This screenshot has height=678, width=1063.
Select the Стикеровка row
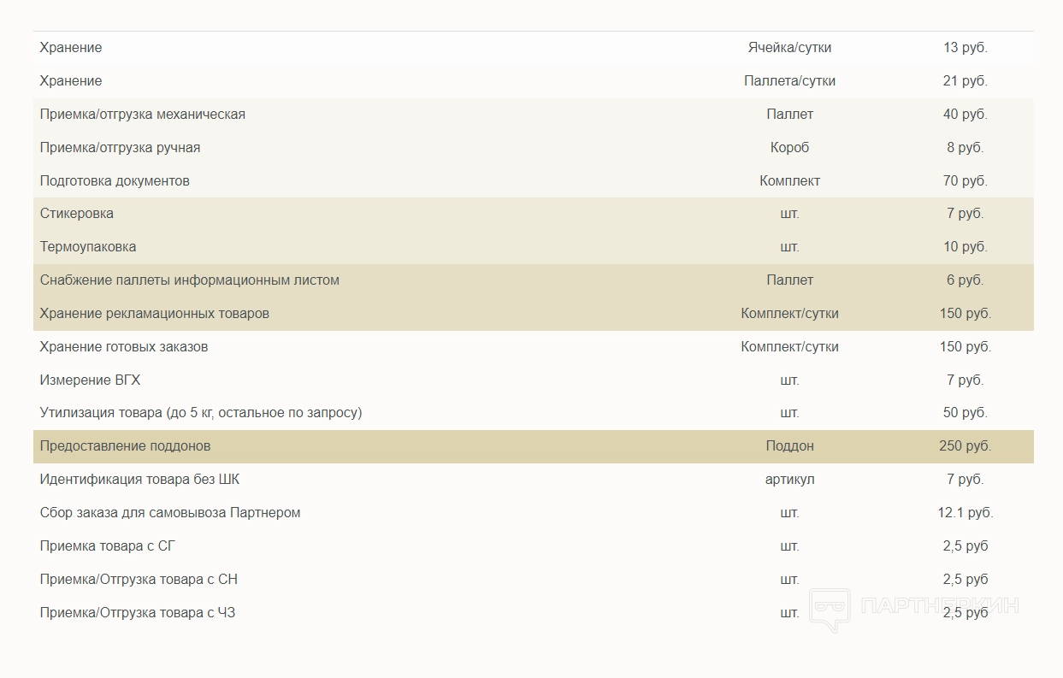[77, 214]
